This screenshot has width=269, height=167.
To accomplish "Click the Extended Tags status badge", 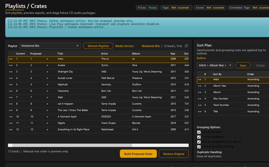I will 248,7.
